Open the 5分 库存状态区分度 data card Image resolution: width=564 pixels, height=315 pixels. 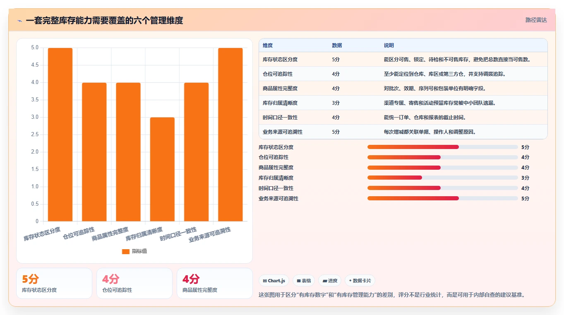[54, 283]
